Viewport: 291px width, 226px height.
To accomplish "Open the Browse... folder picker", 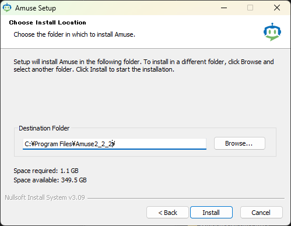I will coord(240,143).
